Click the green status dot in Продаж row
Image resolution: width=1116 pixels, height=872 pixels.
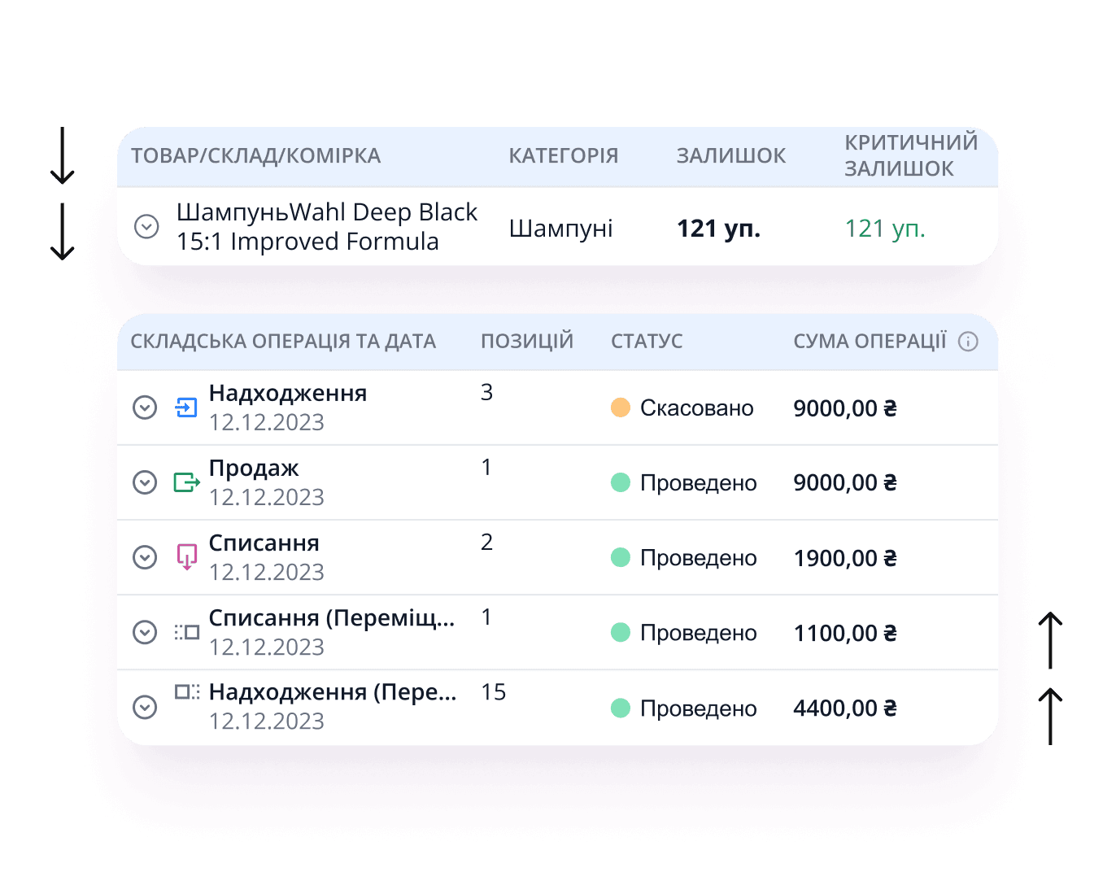[x=621, y=482]
